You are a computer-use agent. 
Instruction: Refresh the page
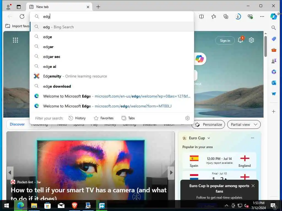tap(22, 16)
